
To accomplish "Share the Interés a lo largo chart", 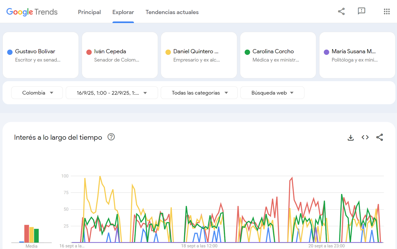I will tap(379, 138).
